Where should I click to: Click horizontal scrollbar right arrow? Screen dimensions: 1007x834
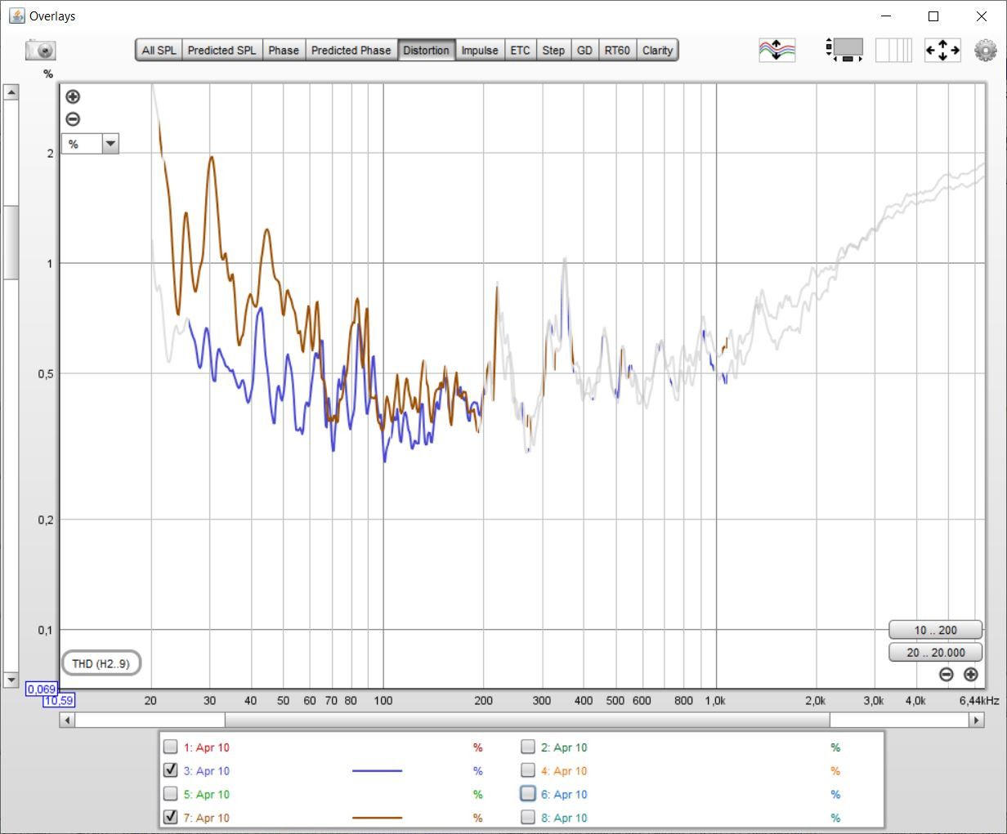pos(977,720)
